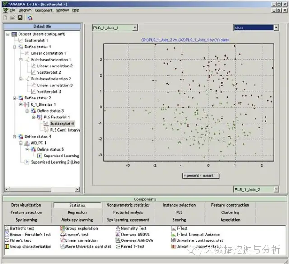Select Scatterplot 2 in the tree
This screenshot has height=264, width=289.
point(49,72)
